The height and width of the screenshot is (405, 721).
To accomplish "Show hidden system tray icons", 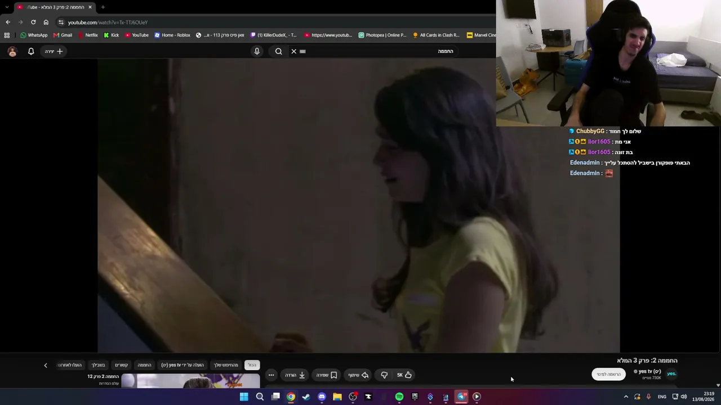I will coord(625,397).
